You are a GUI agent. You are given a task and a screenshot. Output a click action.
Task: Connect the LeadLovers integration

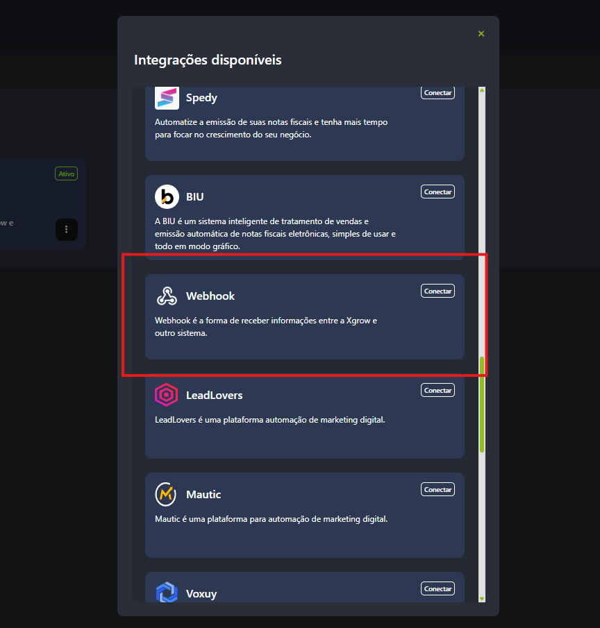[437, 391]
